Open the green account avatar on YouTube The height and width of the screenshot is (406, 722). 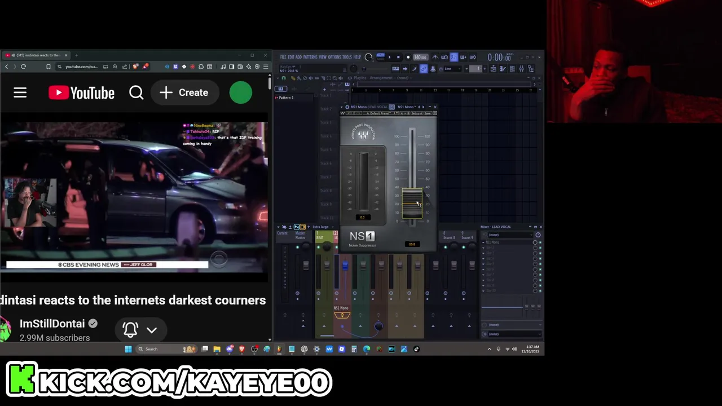pos(241,92)
